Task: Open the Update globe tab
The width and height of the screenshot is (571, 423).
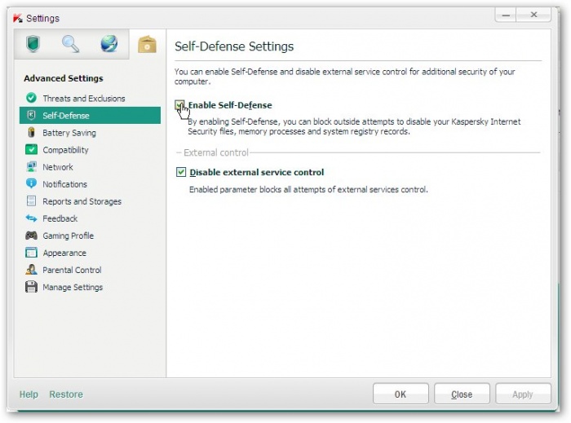Action: pyautogui.click(x=108, y=44)
